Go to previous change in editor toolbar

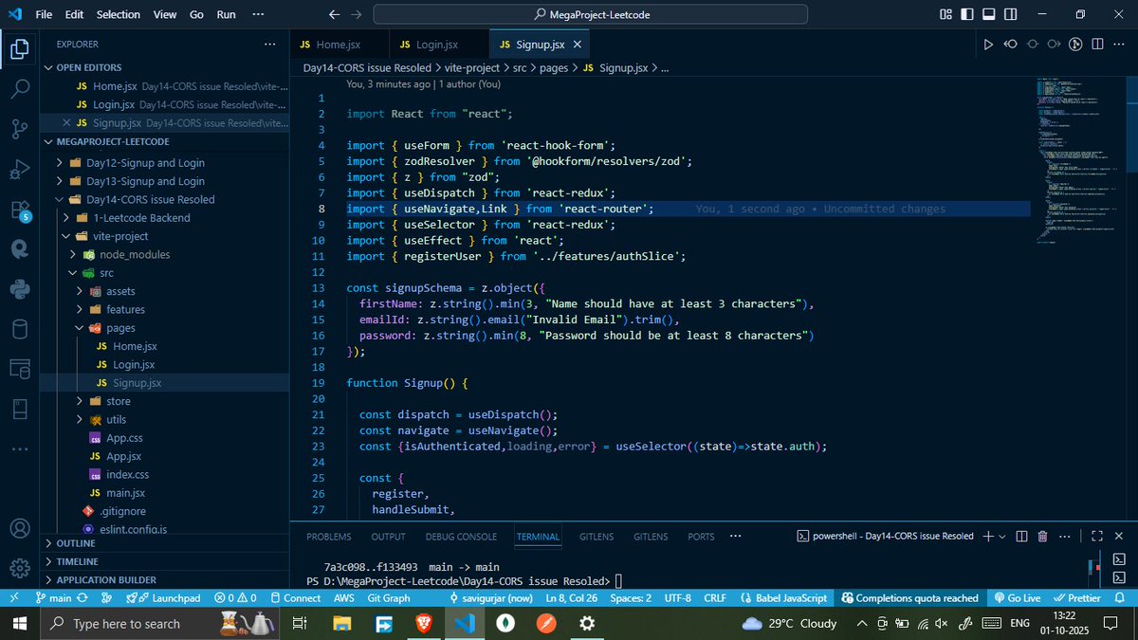coord(1011,45)
